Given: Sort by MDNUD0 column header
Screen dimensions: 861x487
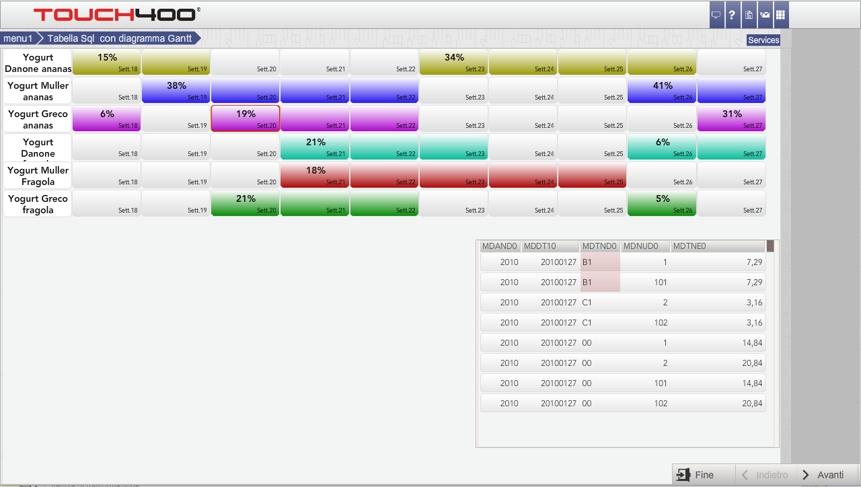Looking at the screenshot, I should (x=646, y=246).
